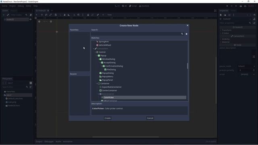
Task: Click the Search field in Create New Node
Action: click(x=136, y=34)
